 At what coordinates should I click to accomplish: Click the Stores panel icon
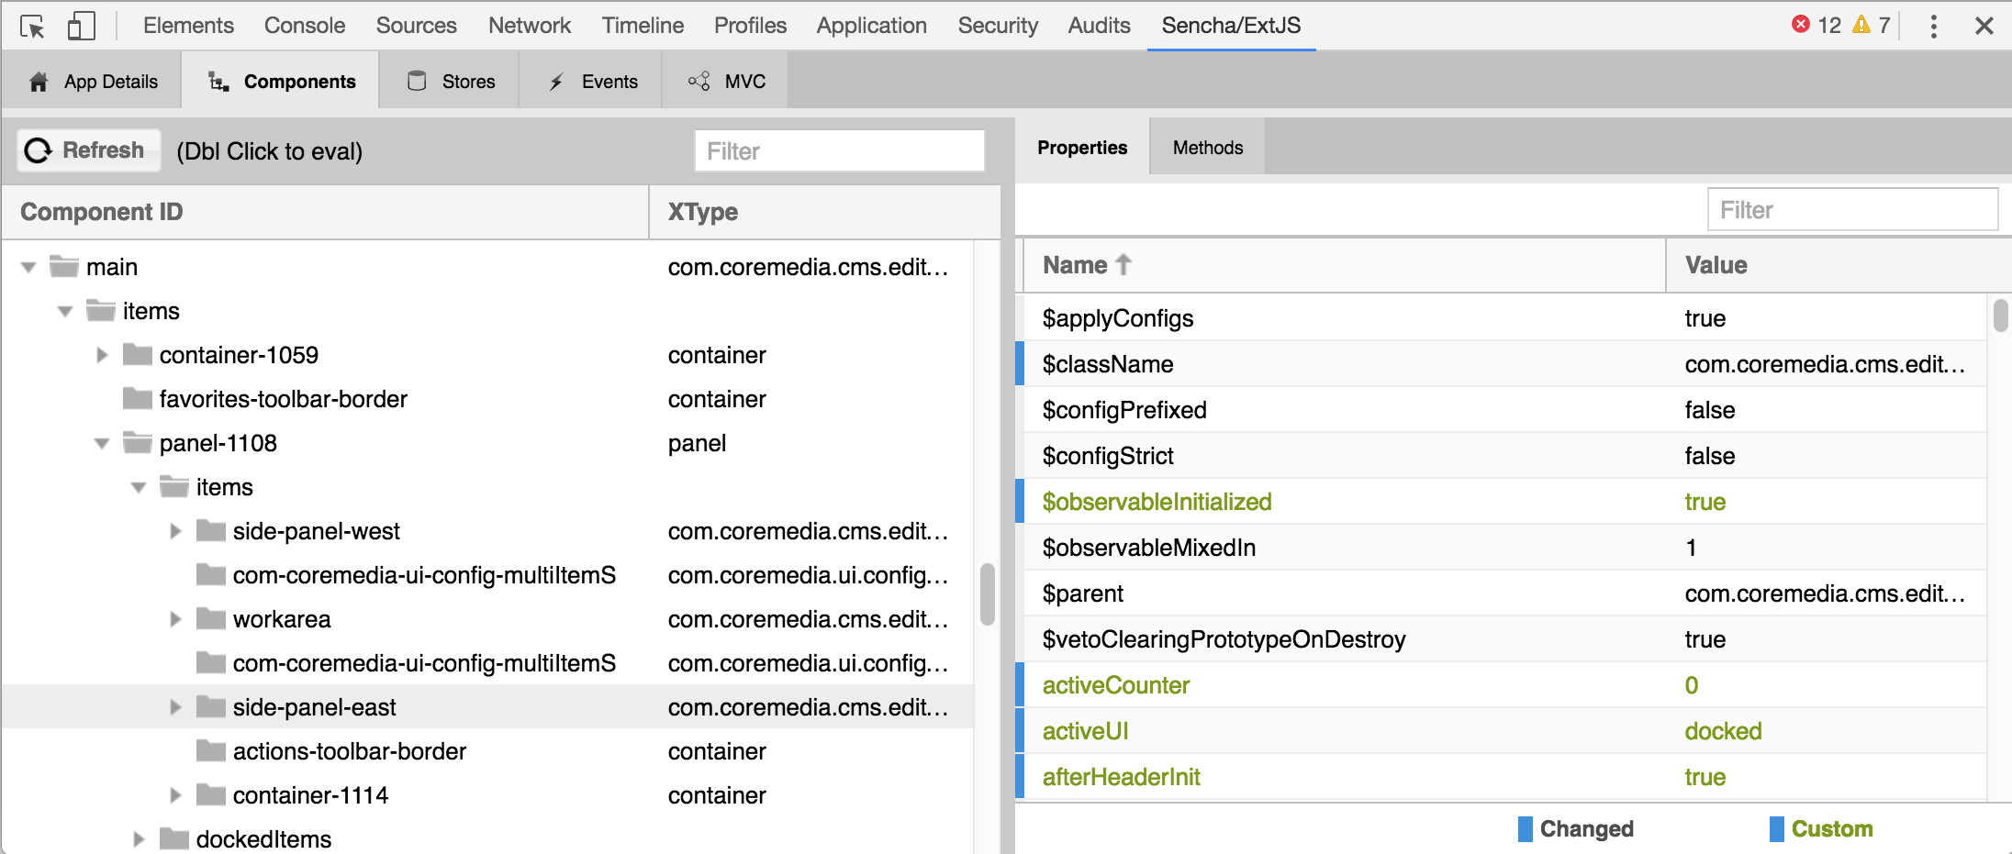coord(416,81)
